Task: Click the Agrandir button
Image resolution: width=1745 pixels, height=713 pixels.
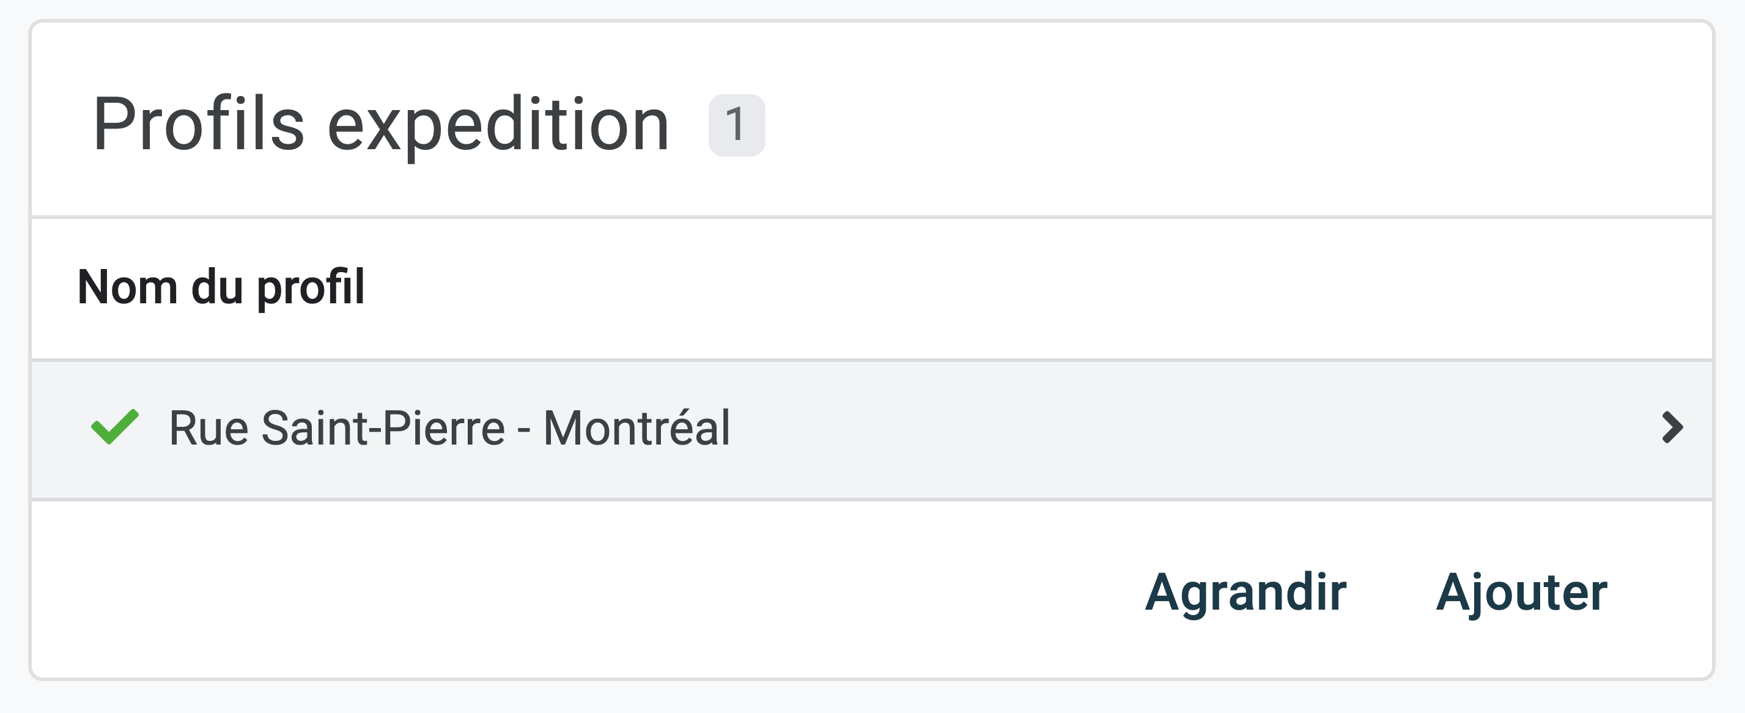Action: coord(1245,593)
